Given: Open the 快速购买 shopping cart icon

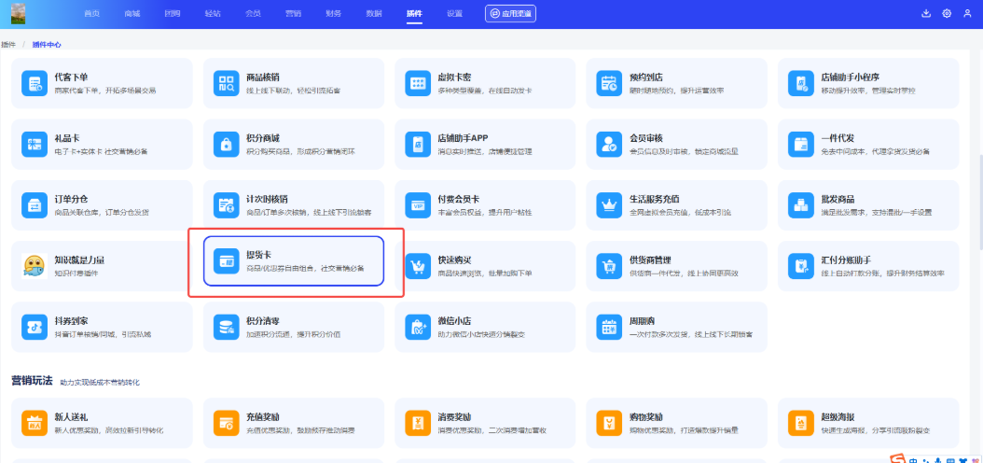Looking at the screenshot, I should [418, 266].
